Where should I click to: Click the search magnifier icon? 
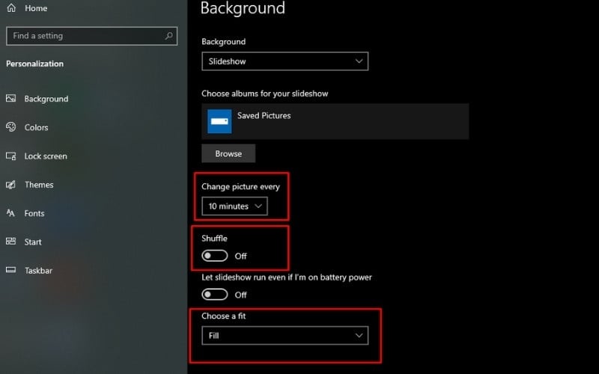pos(170,35)
